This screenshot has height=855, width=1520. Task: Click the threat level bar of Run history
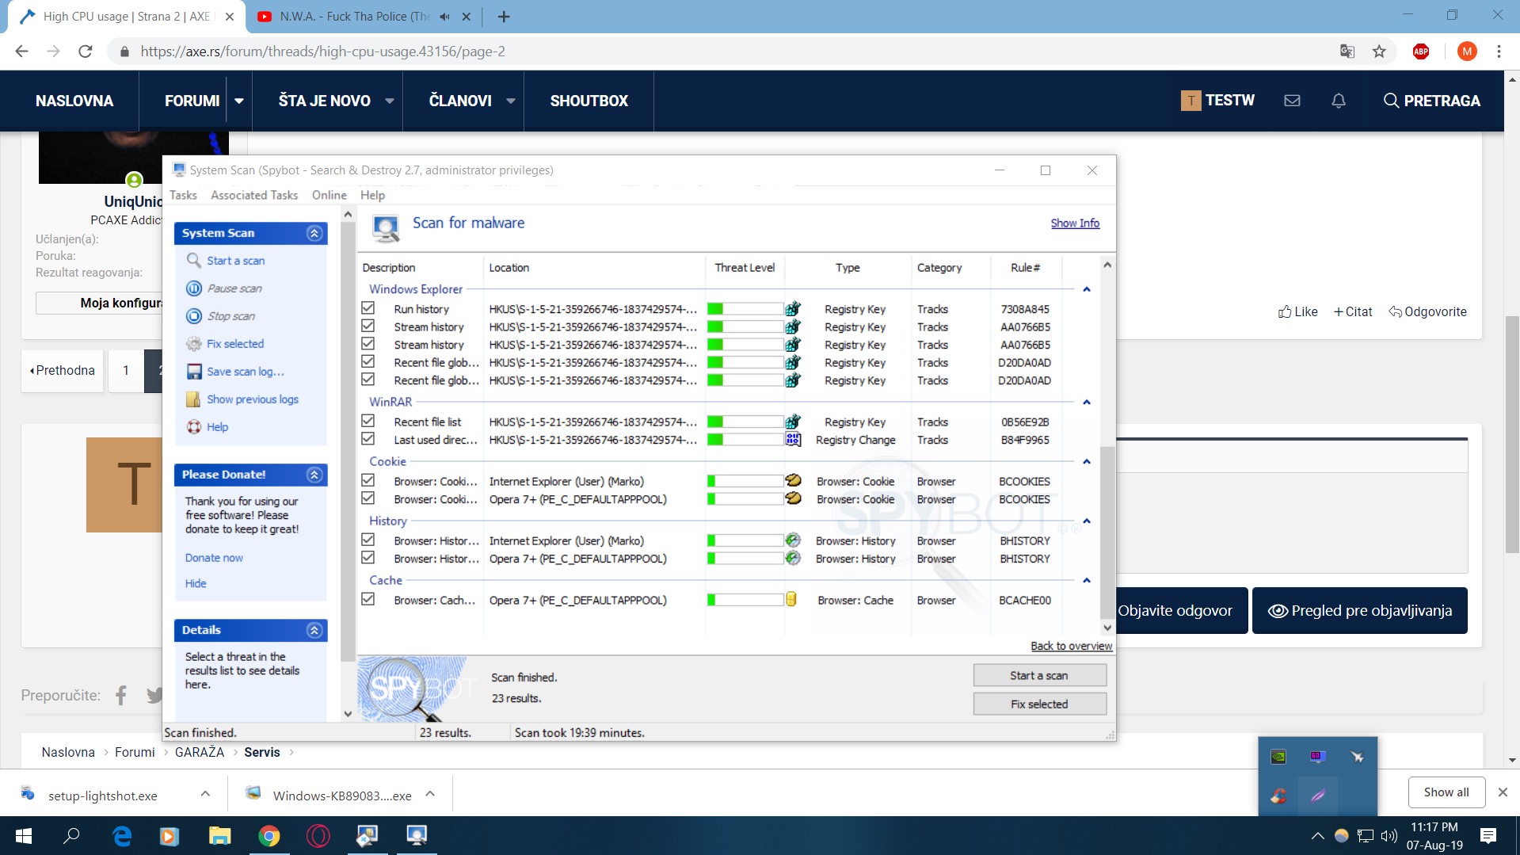[x=745, y=309]
